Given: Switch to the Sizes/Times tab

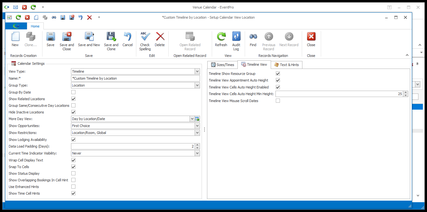Looking at the screenshot, I should tap(222, 65).
